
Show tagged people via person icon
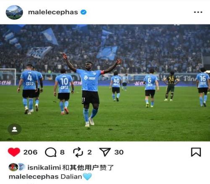[x=14, y=129]
